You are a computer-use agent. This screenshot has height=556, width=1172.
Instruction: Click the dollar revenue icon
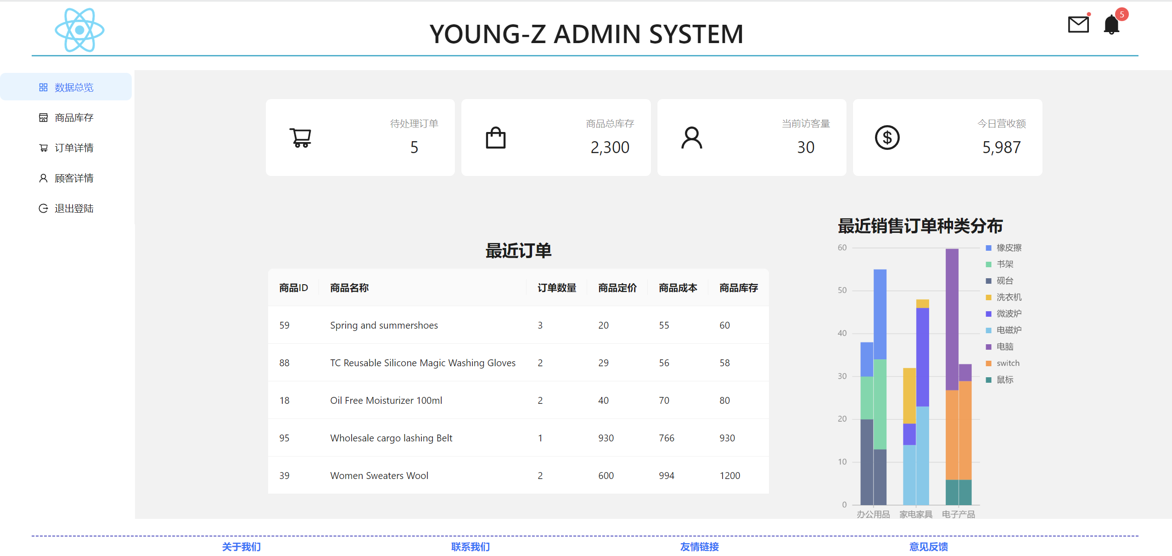[x=887, y=138]
